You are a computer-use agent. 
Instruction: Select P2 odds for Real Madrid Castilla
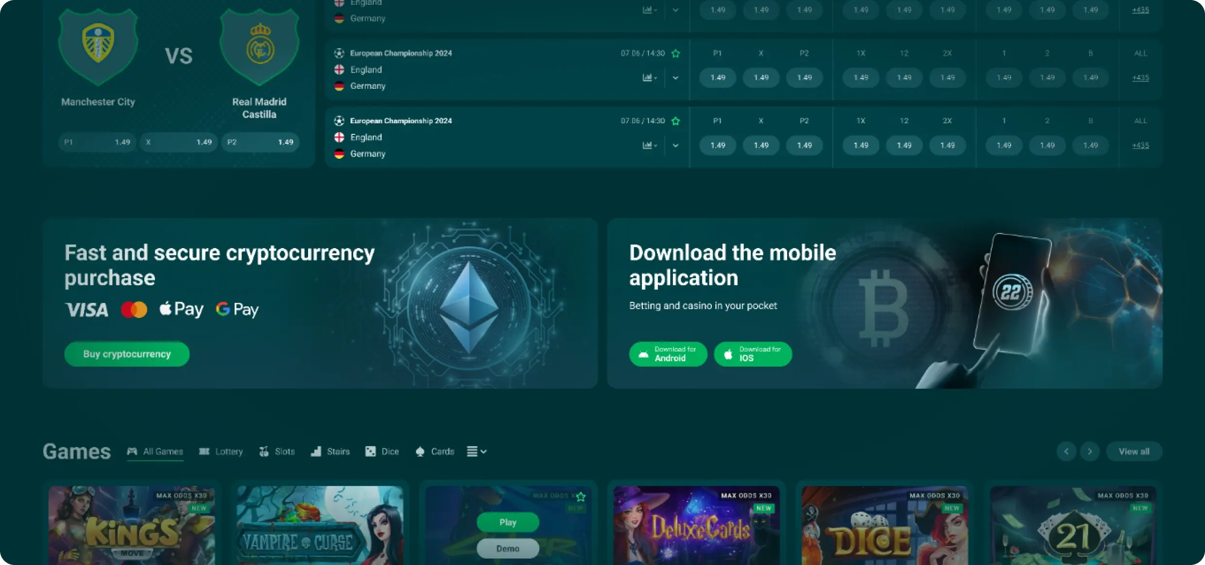point(260,142)
